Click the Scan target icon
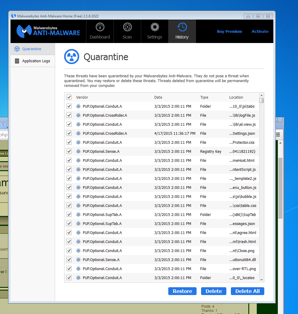The width and height of the screenshot is (298, 314). (127, 27)
